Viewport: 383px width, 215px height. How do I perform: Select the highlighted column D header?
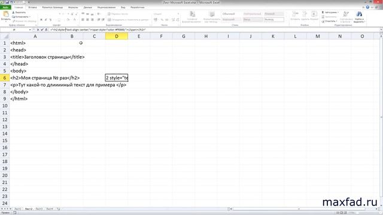(117, 36)
